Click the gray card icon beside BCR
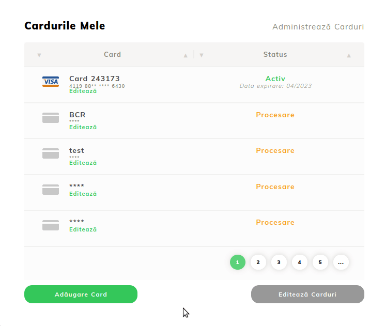 coord(51,118)
